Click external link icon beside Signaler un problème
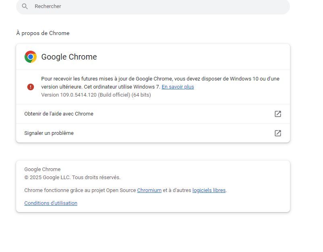Viewport: 323px width, 252px height. point(277,133)
